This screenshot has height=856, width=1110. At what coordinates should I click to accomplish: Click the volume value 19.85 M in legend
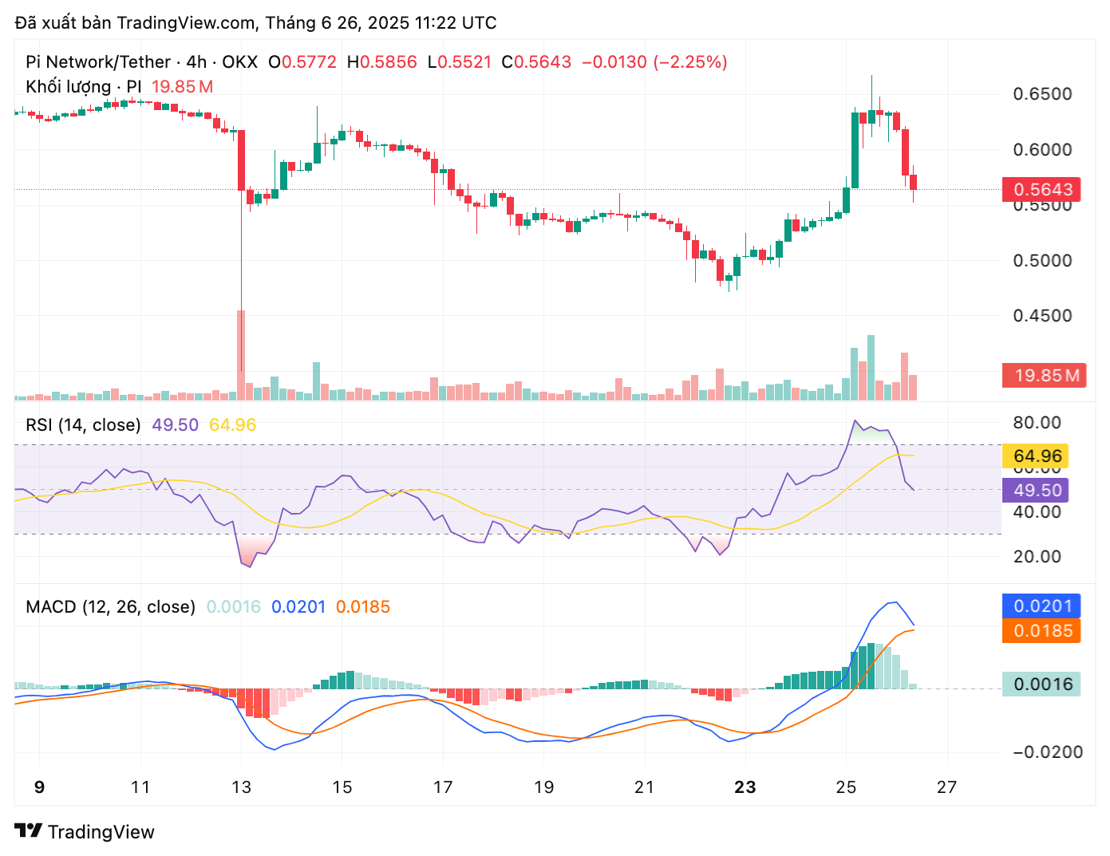[182, 86]
